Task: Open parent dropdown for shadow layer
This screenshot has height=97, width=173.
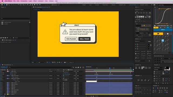Action: pyautogui.click(x=80, y=93)
